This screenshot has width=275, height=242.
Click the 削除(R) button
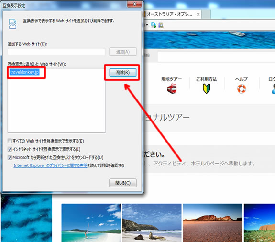123,72
